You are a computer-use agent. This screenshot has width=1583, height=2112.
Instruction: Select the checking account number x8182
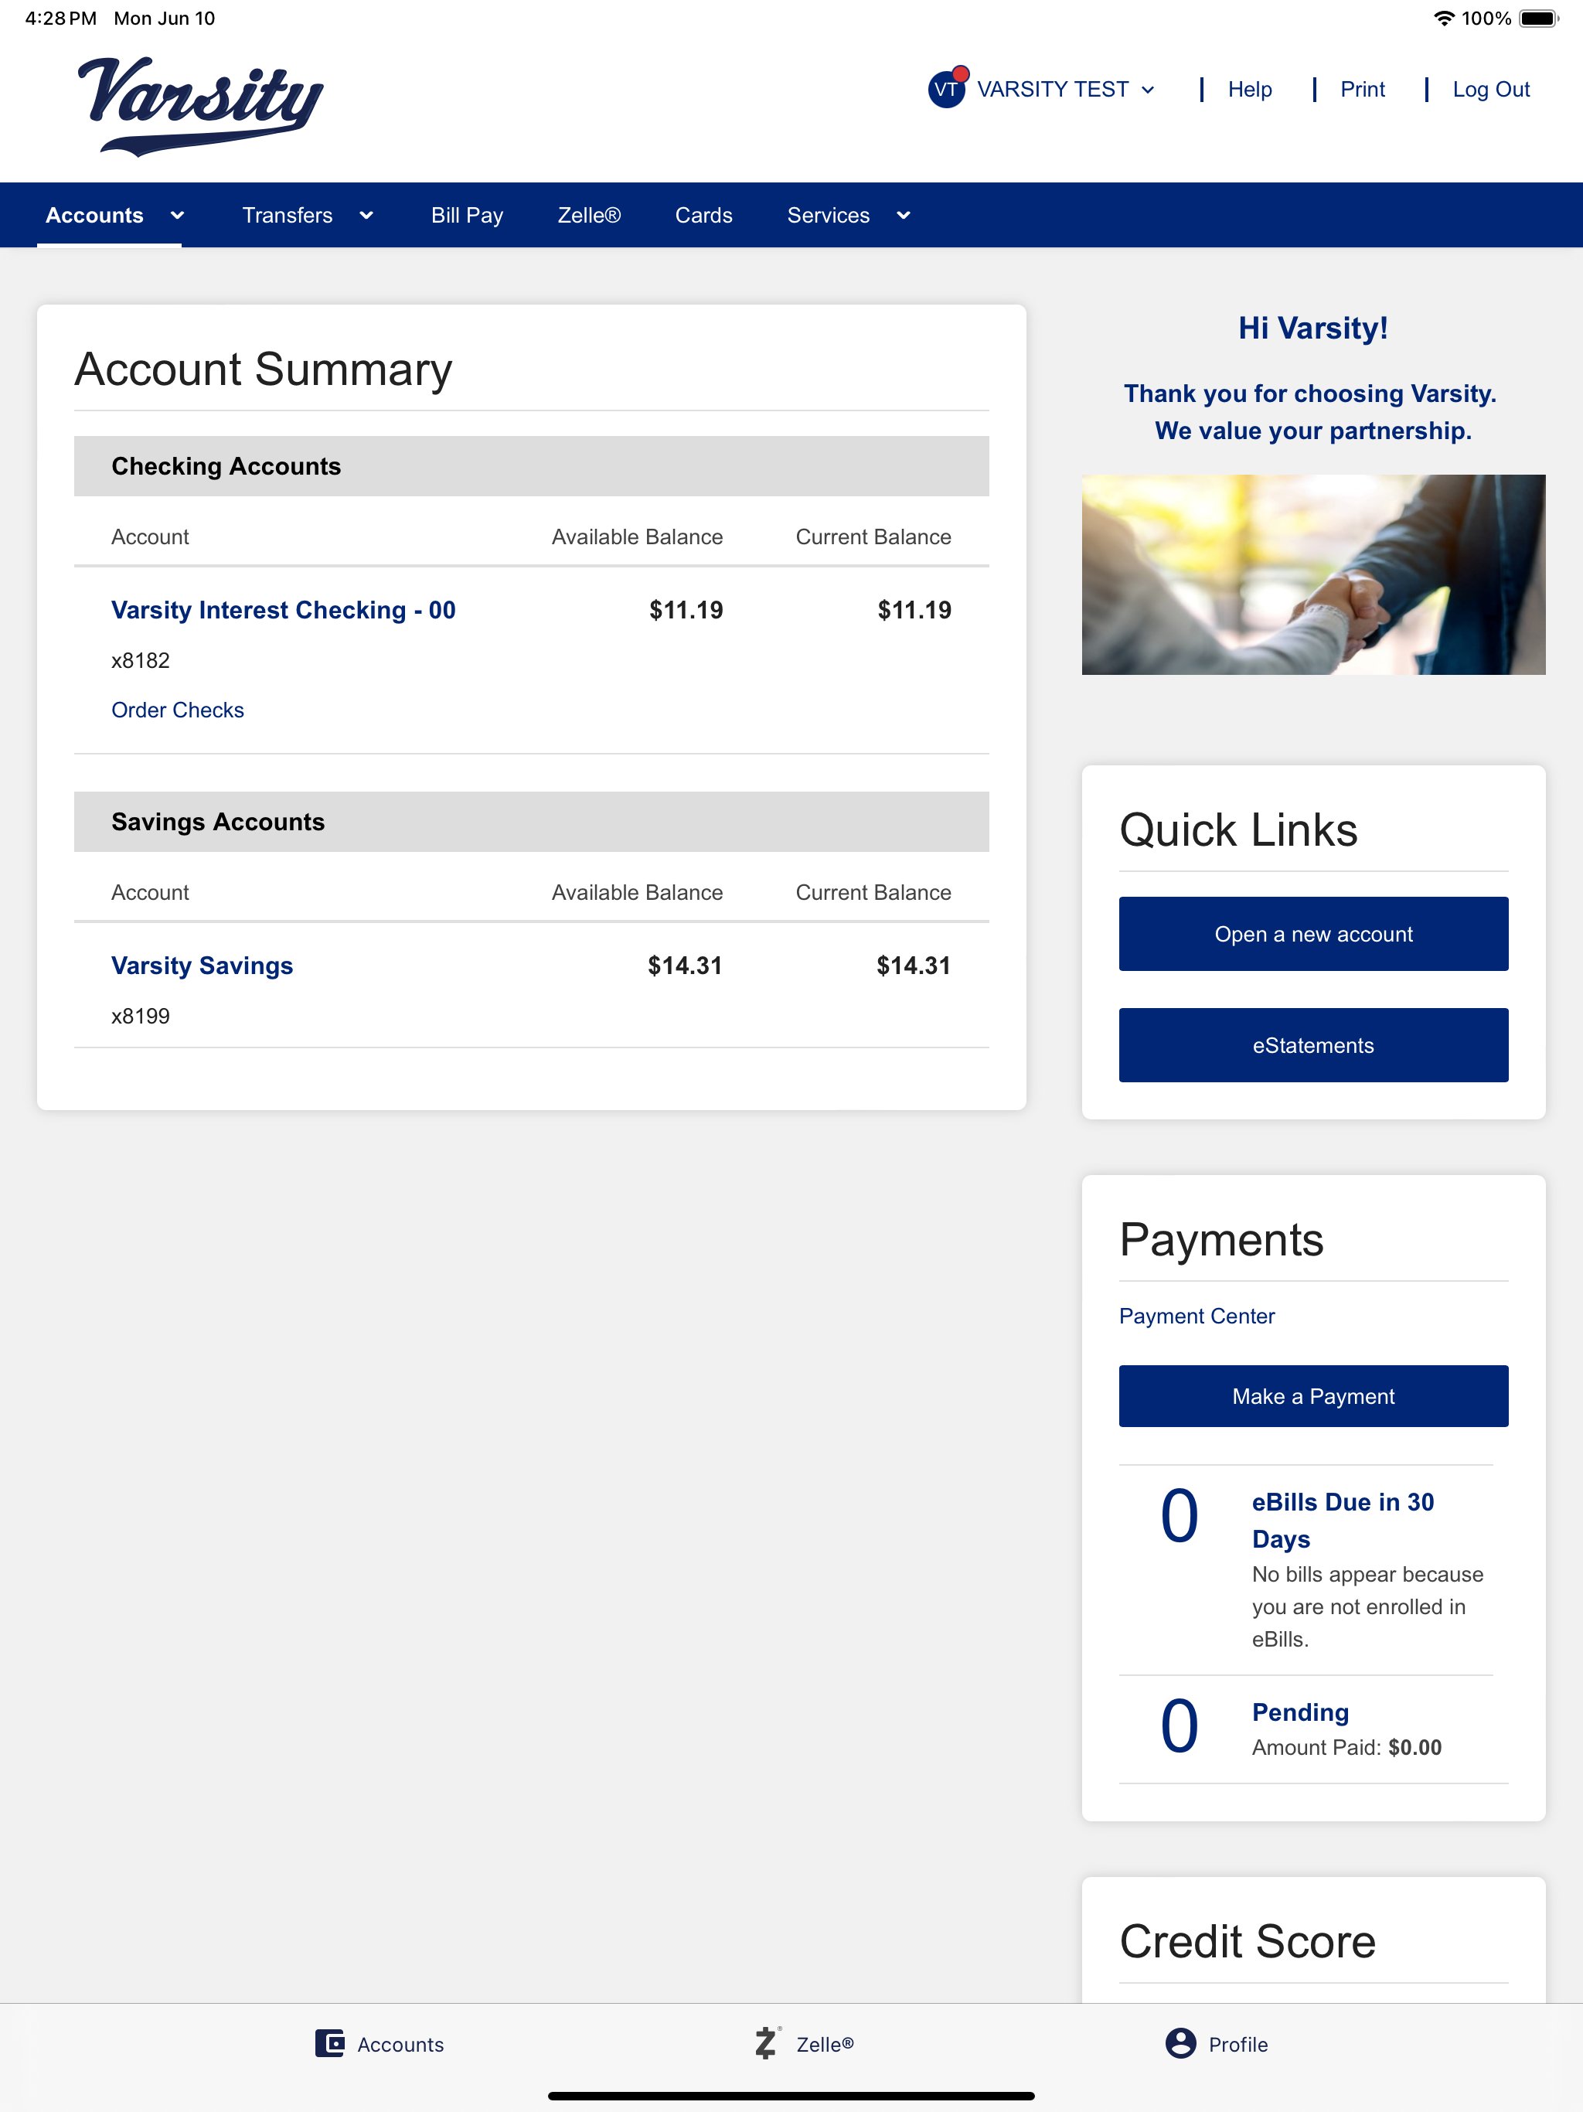(x=141, y=659)
